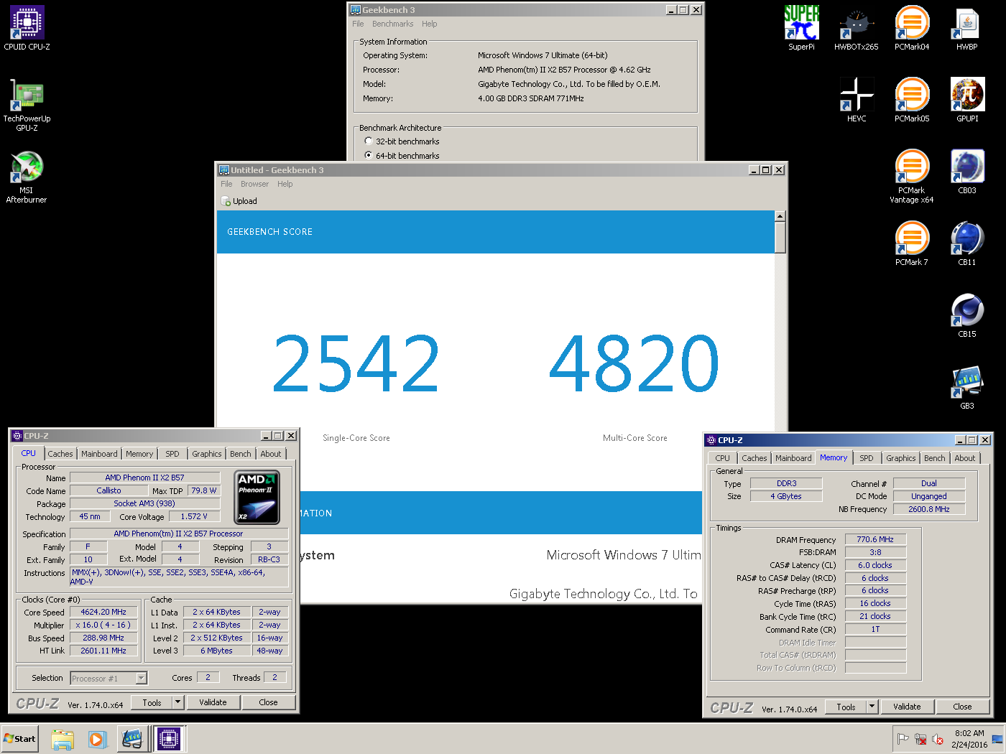
Task: Open PCMark 7 desktop shortcut
Action: [x=912, y=243]
